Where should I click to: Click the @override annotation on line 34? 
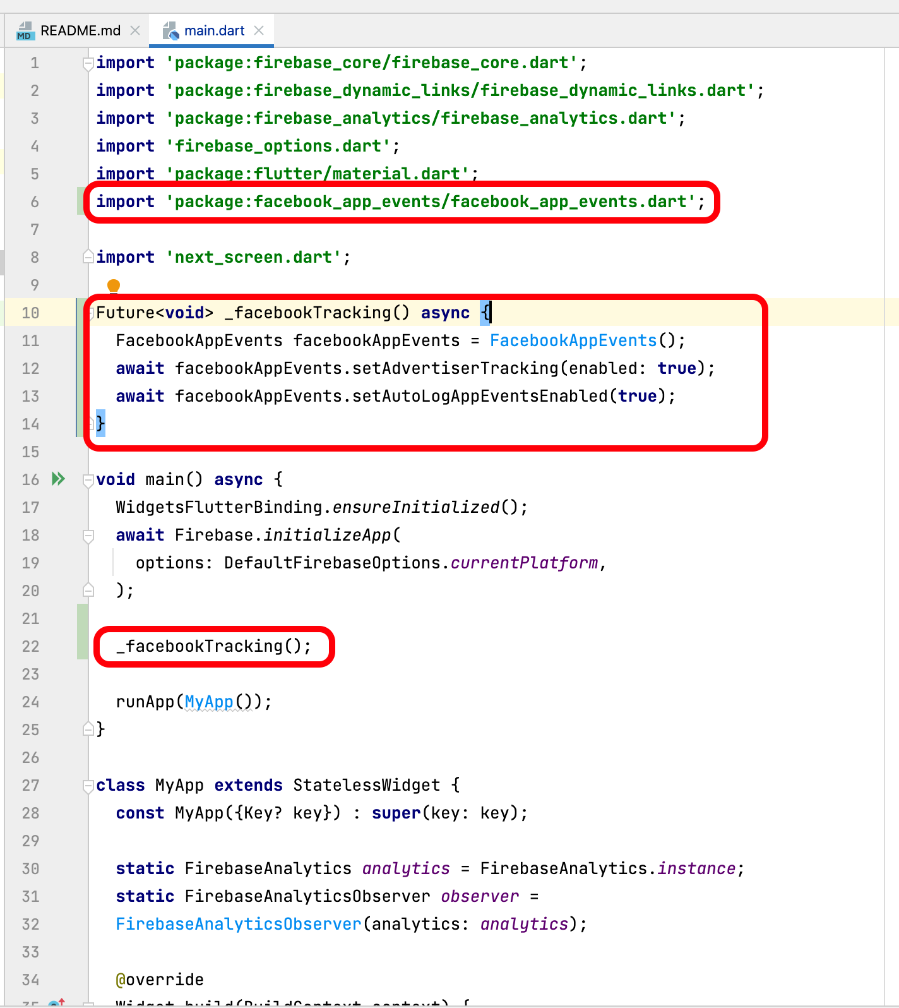point(160,980)
